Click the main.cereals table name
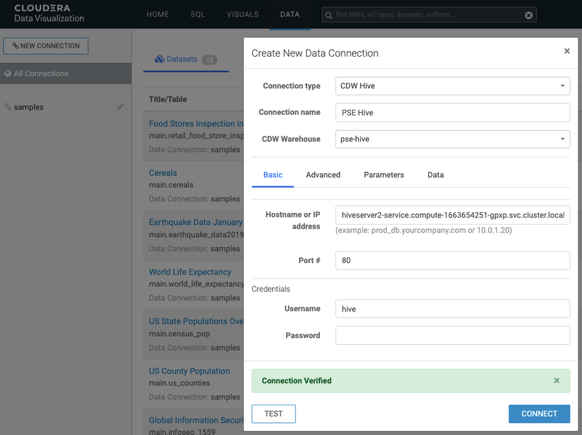The width and height of the screenshot is (582, 435). point(171,185)
